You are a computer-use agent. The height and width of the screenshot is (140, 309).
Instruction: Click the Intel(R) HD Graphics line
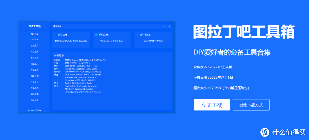[81, 69]
